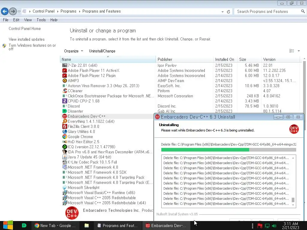The height and width of the screenshot is (230, 307).
Task: Click Uninstall/Change button
Action: pyautogui.click(x=102, y=51)
